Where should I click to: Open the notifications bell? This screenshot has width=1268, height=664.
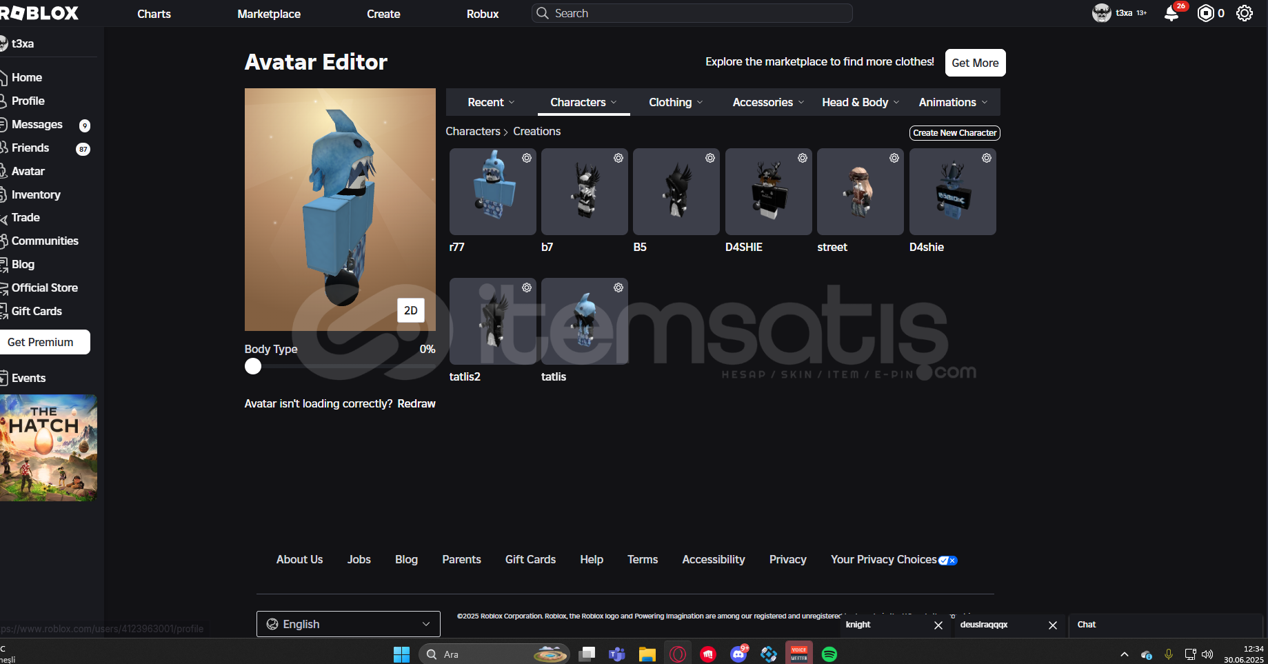(x=1171, y=13)
